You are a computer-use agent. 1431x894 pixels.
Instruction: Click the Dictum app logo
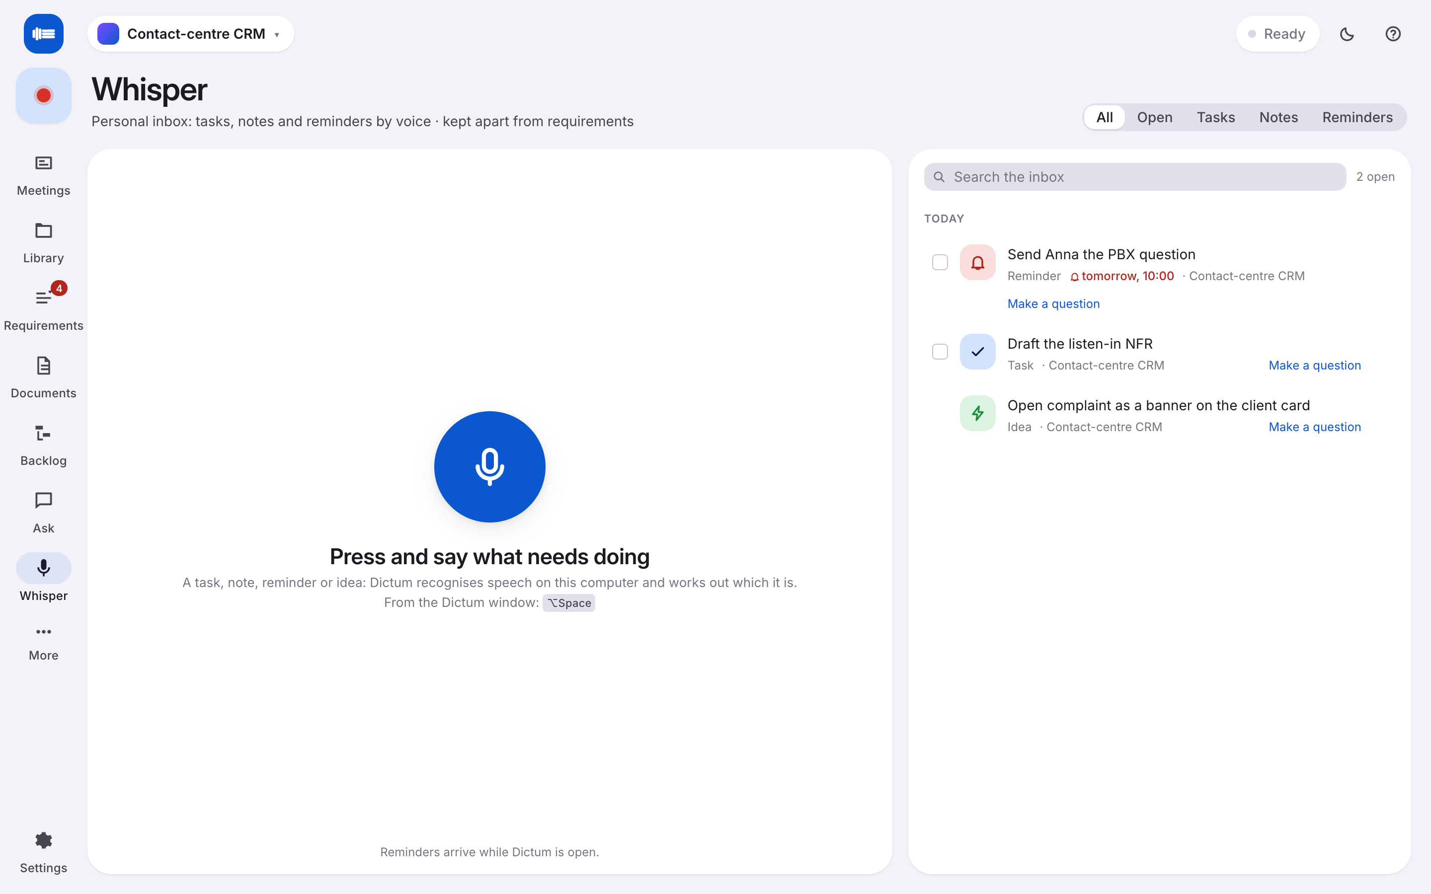[43, 34]
